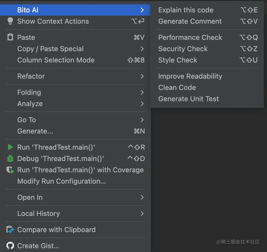267x252 pixels.
Task: Click the Run with Coverage shield icon
Action: click(x=10, y=170)
